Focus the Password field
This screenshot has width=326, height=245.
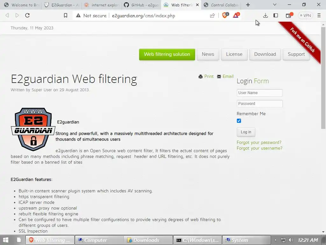point(259,104)
